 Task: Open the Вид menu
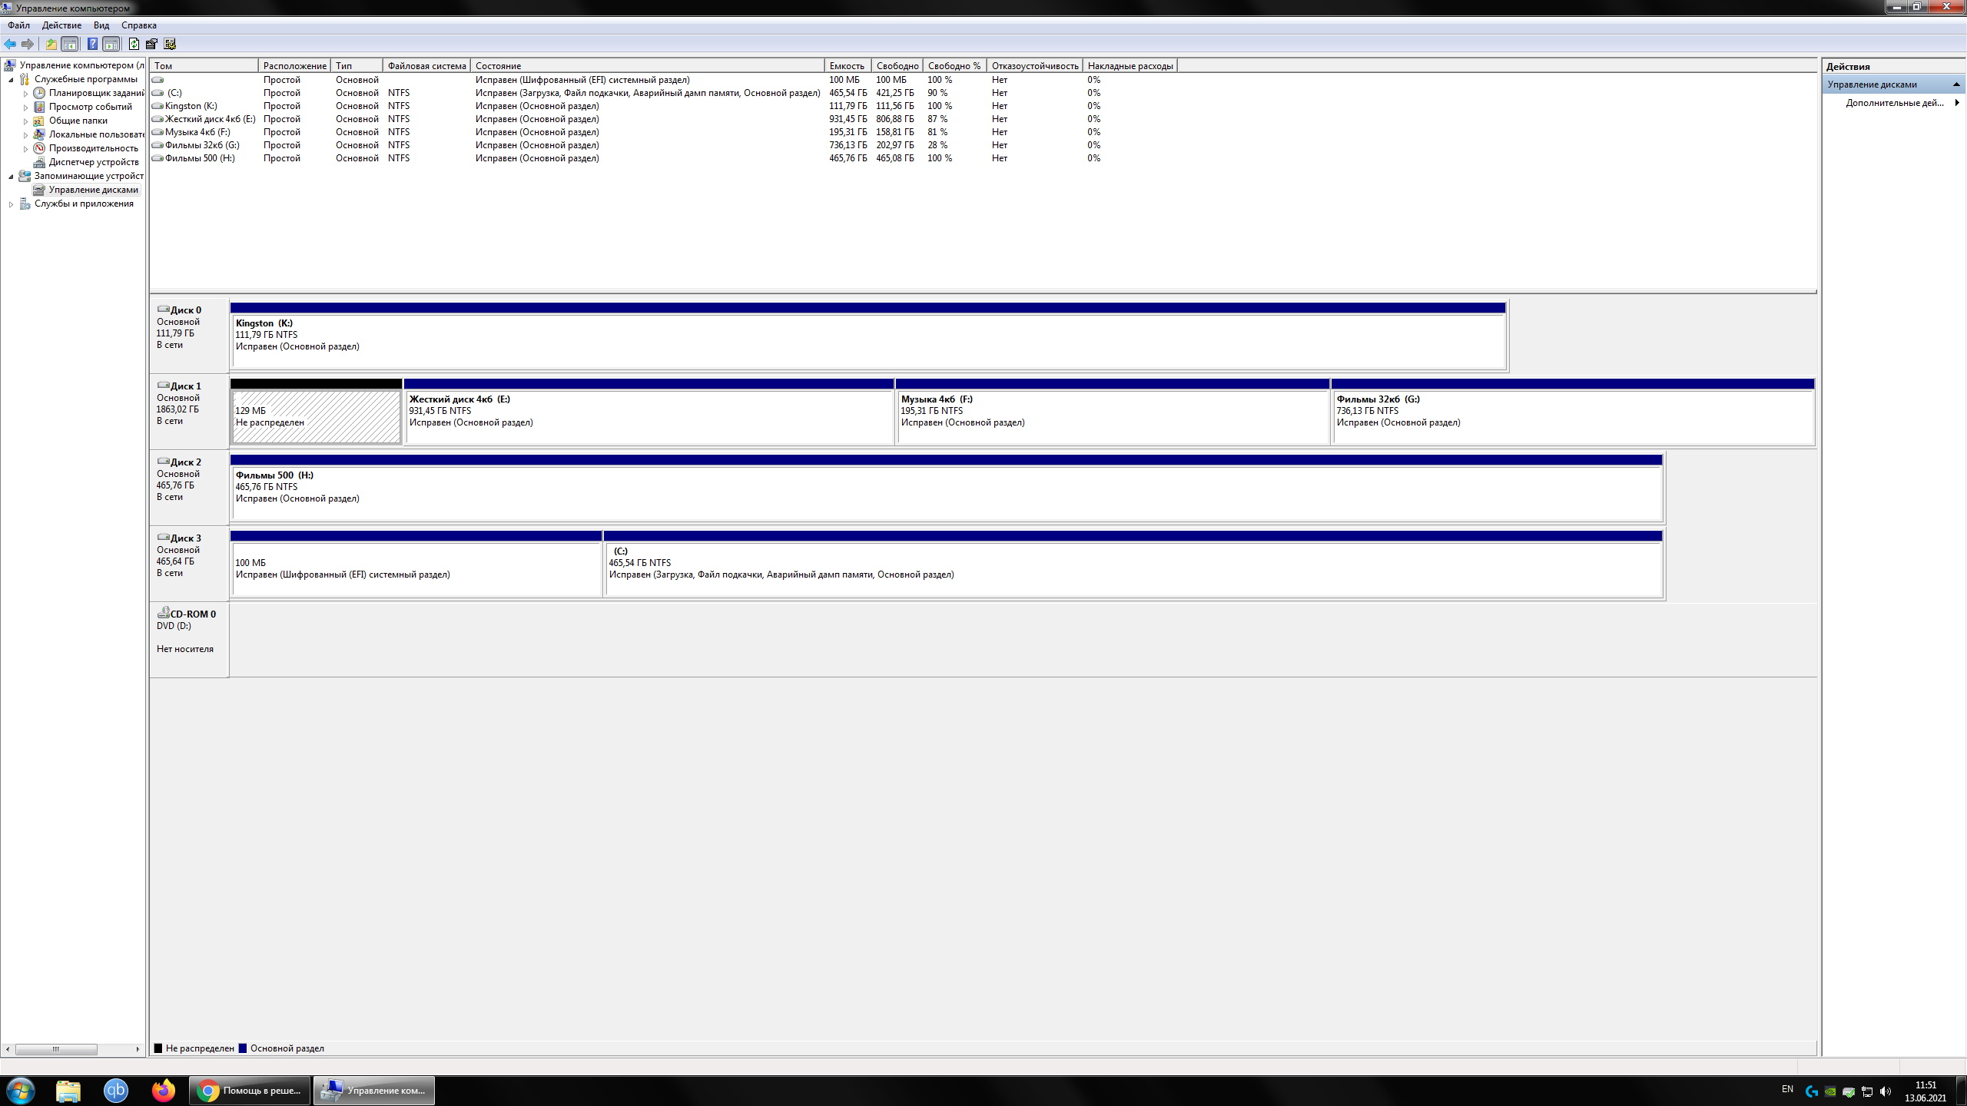click(x=101, y=25)
